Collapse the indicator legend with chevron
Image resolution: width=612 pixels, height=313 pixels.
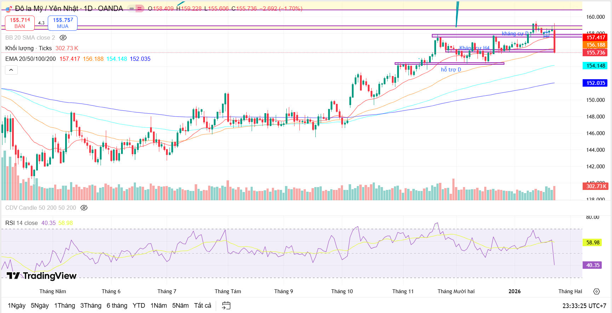click(11, 70)
